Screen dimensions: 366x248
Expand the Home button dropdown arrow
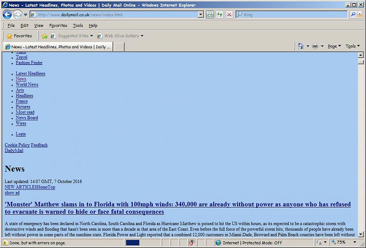[x=307, y=46]
